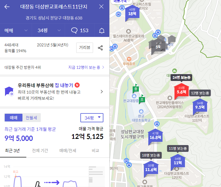221x187 pixels.
Task: Switch to 전월세 toggle
Action: click(31, 118)
